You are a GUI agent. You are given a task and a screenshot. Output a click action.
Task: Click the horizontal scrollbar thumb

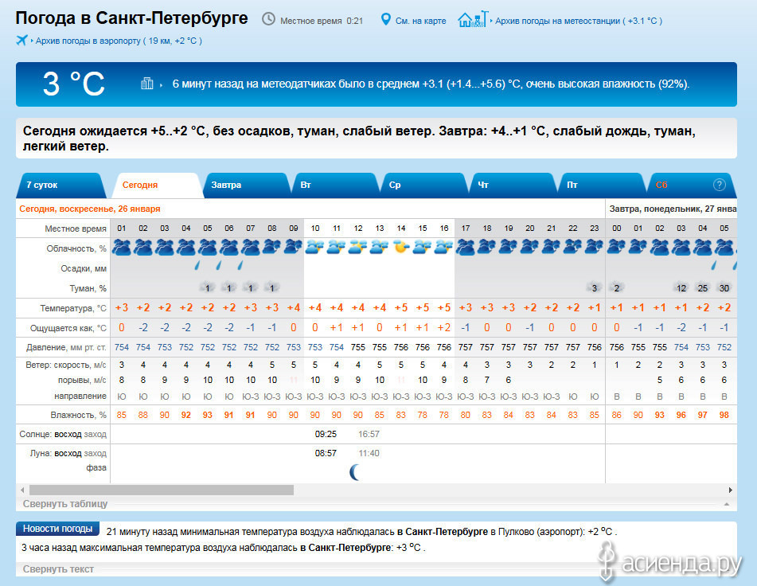click(162, 490)
